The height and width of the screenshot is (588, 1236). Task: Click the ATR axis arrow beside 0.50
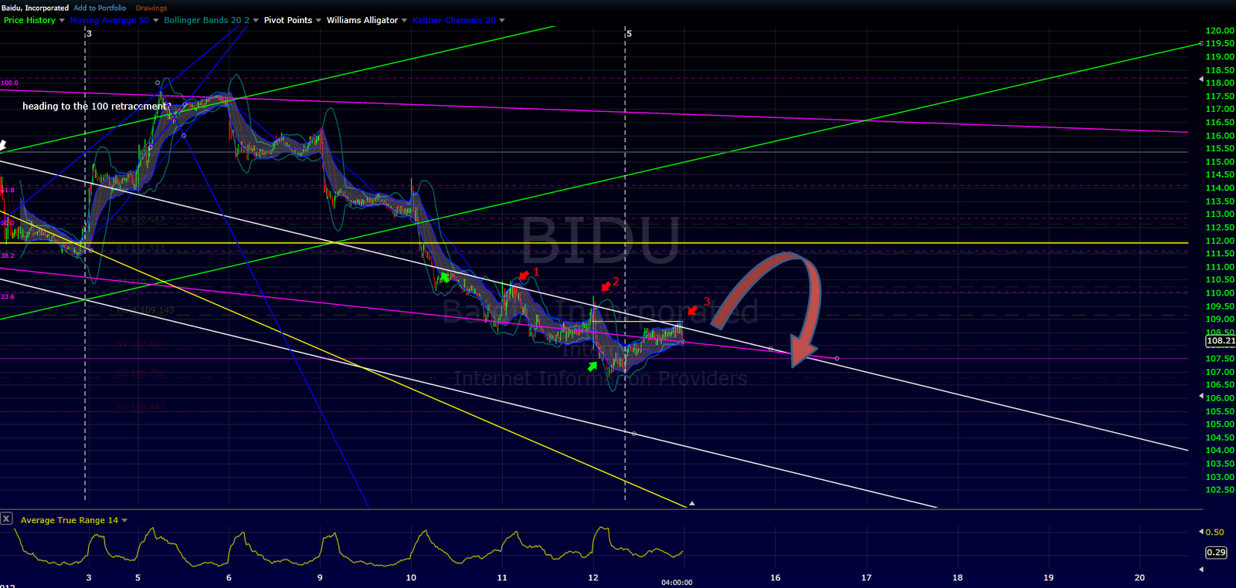[x=1200, y=532]
